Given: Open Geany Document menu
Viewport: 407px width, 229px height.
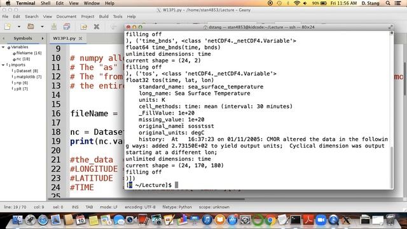Looking at the screenshot, I should (x=66, y=17).
